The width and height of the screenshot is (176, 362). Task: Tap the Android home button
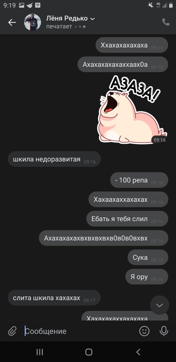89,352
